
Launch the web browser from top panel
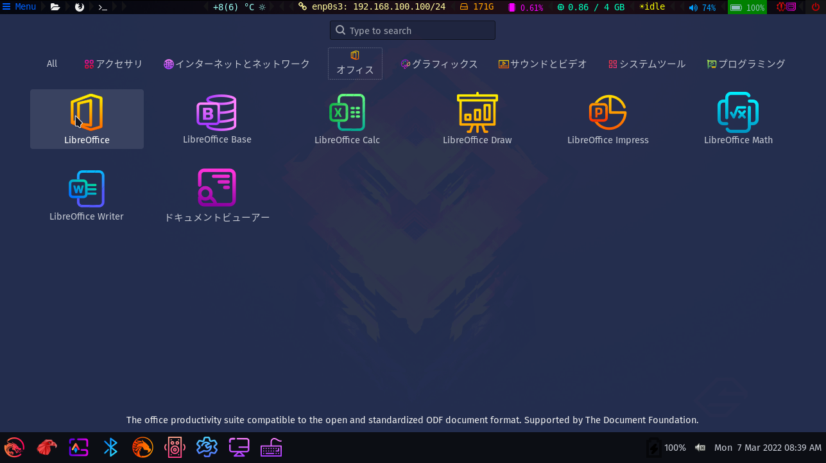click(x=80, y=7)
